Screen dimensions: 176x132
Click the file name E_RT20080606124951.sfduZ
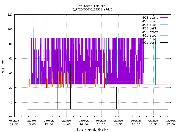coord(92,9)
